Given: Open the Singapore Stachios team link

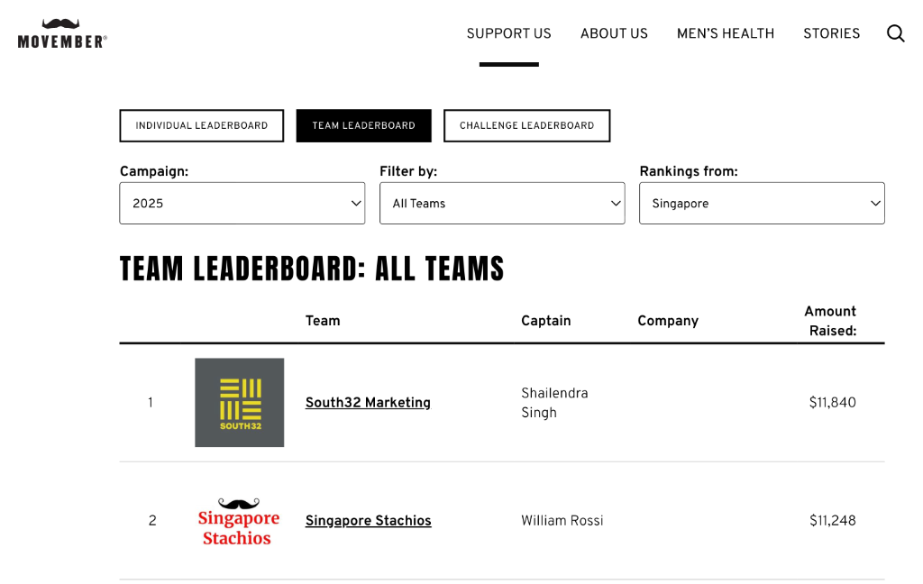Looking at the screenshot, I should click(368, 521).
